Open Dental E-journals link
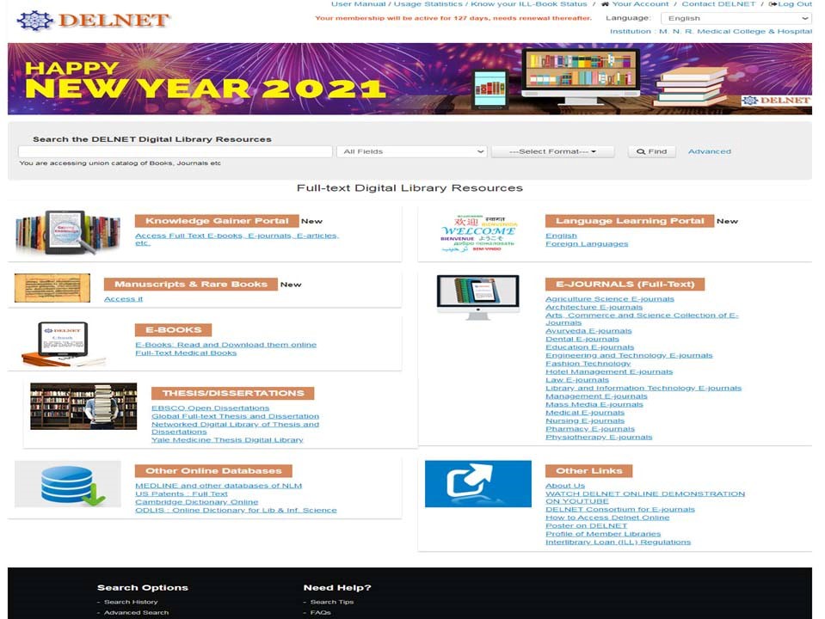The height and width of the screenshot is (619, 825). coord(582,340)
